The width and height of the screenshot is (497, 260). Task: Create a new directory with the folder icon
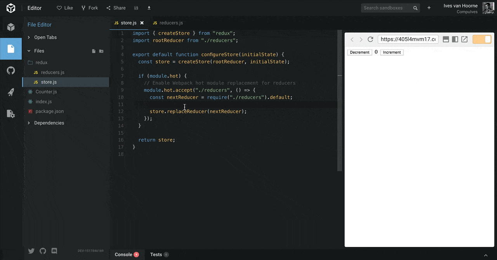tap(101, 51)
